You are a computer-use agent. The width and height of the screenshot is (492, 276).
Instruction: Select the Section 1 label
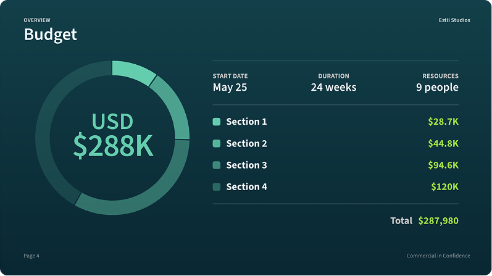click(246, 122)
